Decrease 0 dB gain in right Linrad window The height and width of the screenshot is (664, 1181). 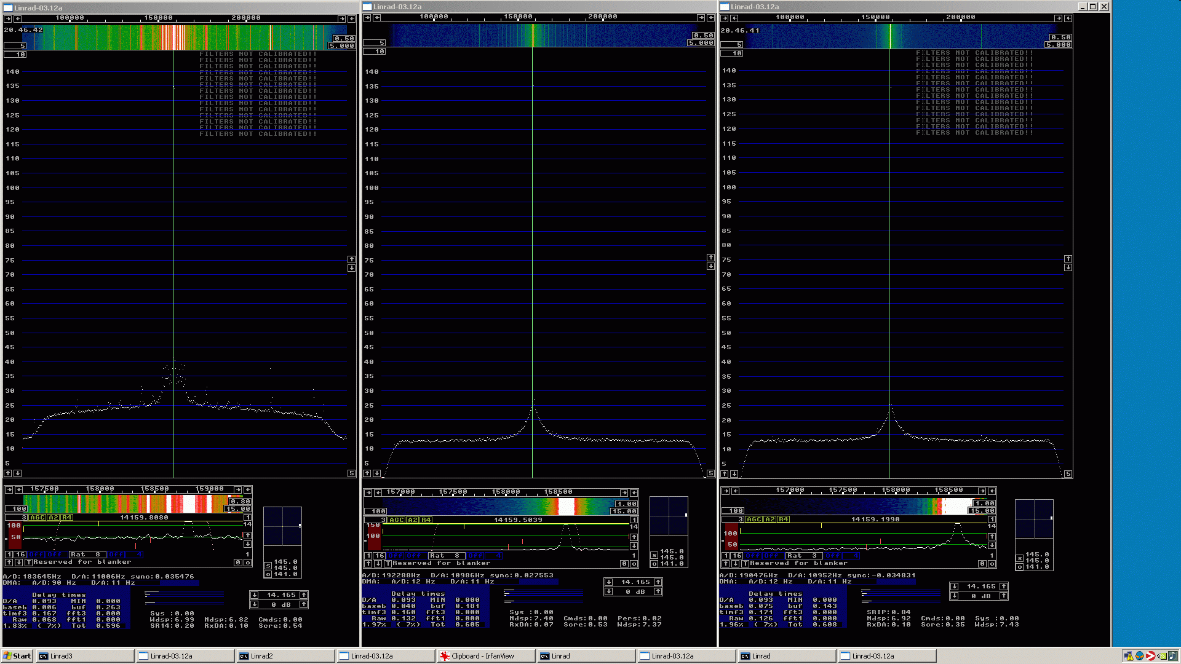(955, 596)
